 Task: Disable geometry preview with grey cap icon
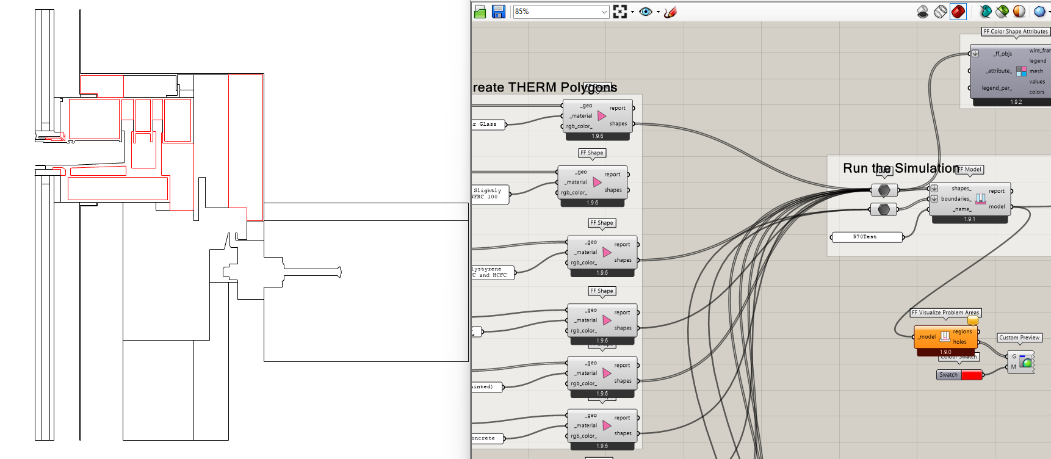coord(923,12)
